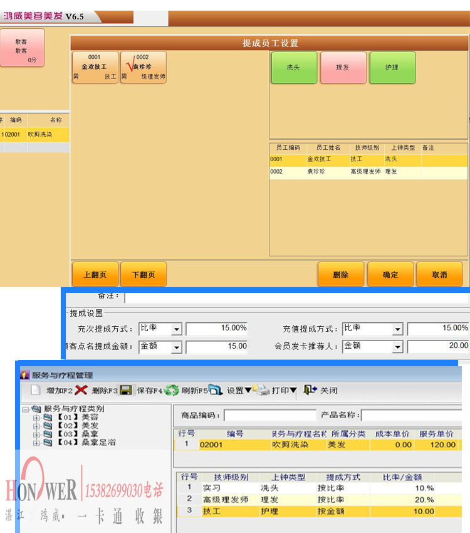The height and width of the screenshot is (533, 470).
Task: Expand the 【03】桑拿 tree node
Action: (36, 435)
